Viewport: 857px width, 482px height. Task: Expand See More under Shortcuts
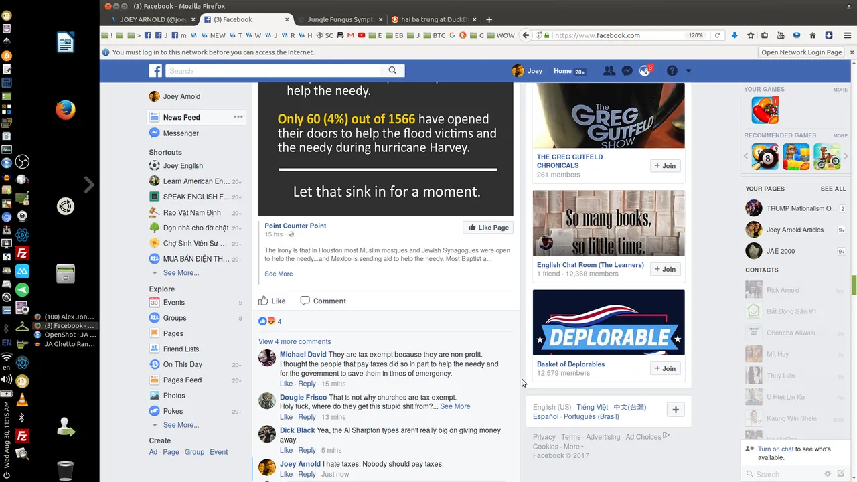tap(181, 273)
